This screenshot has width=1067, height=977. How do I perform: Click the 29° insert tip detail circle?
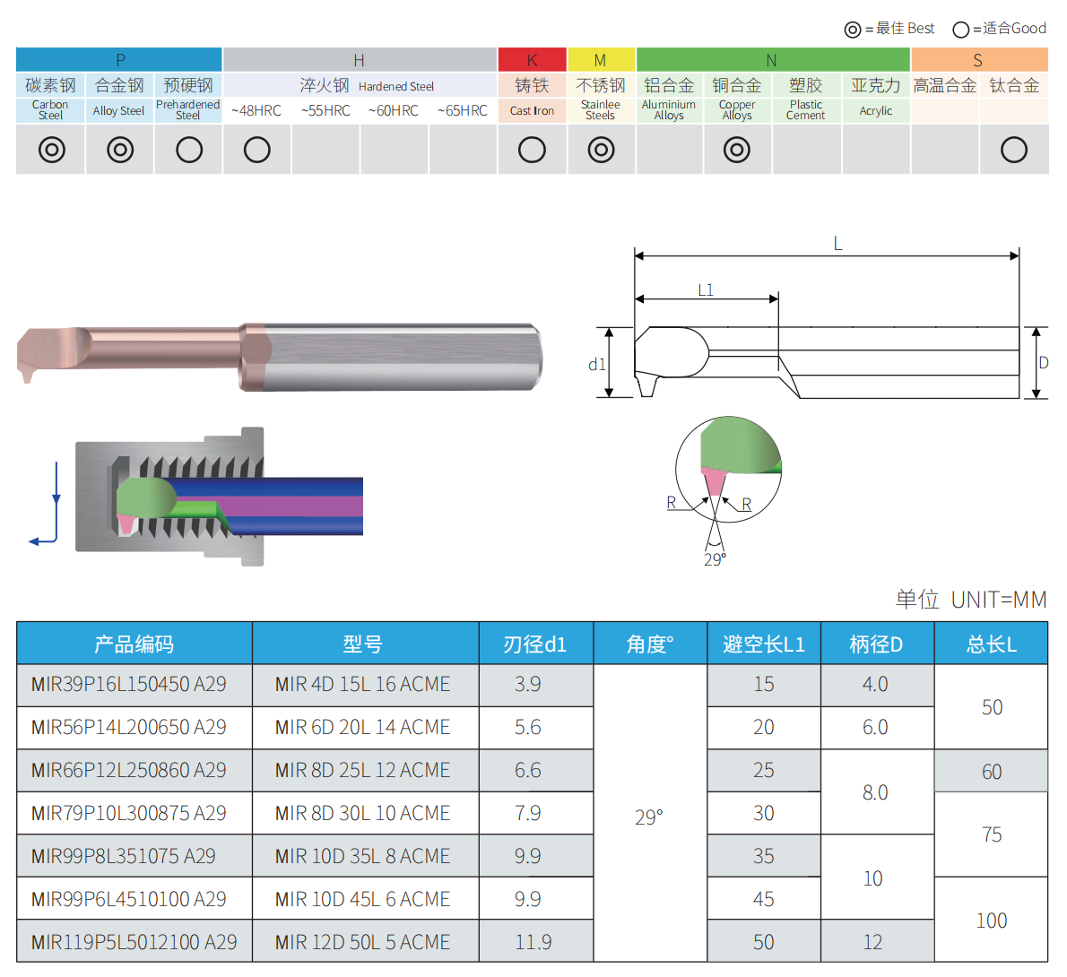pyautogui.click(x=728, y=470)
